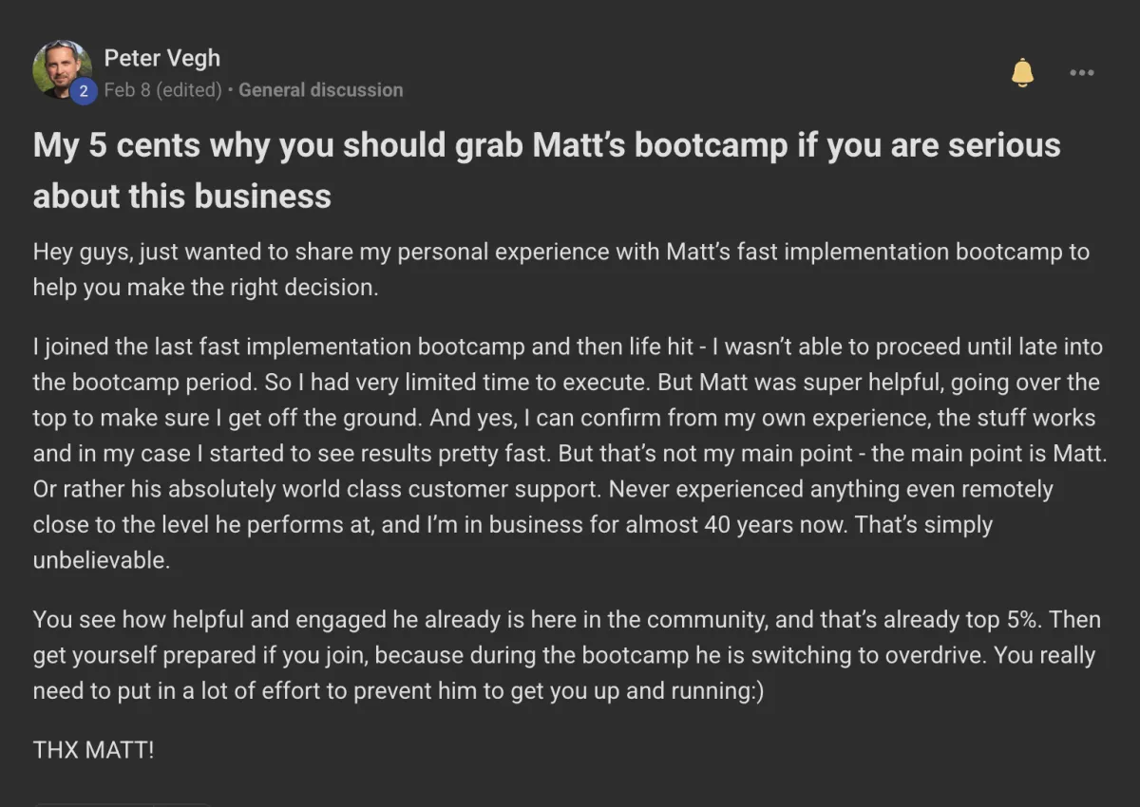Viewport: 1140px width, 807px height.
Task: Click the word 'unbelievable.' in the post
Action: pos(102,560)
